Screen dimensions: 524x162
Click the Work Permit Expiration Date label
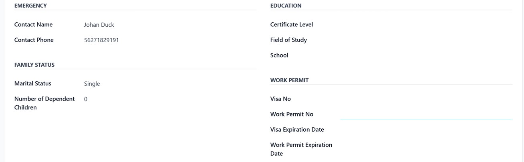pyautogui.click(x=301, y=149)
